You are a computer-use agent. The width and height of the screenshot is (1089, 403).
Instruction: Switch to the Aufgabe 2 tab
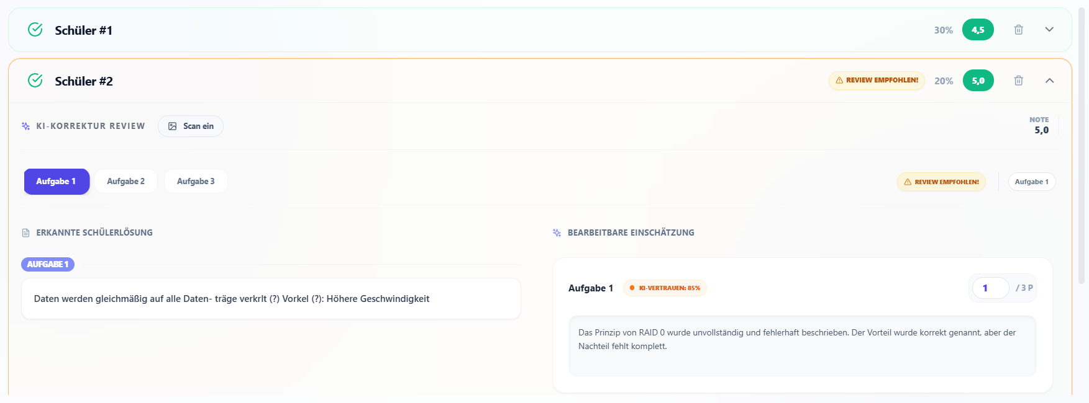125,182
